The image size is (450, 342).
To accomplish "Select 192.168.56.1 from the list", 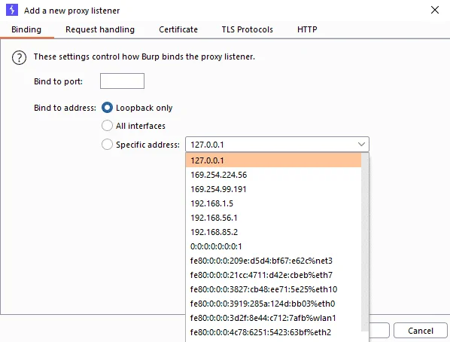I will click(x=273, y=218).
